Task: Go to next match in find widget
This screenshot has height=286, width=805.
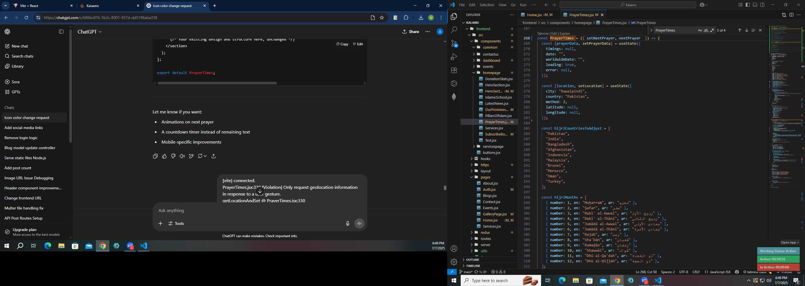Action: [747, 30]
